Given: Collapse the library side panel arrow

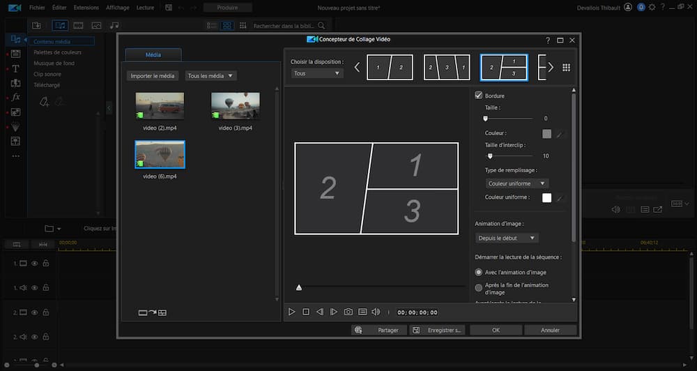Looking at the screenshot, I should coord(109,107).
